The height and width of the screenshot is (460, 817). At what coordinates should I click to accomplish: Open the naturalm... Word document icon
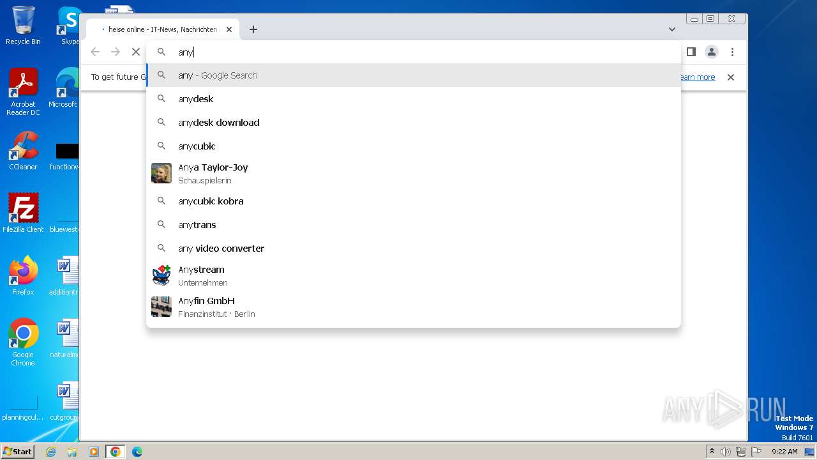pos(64,338)
